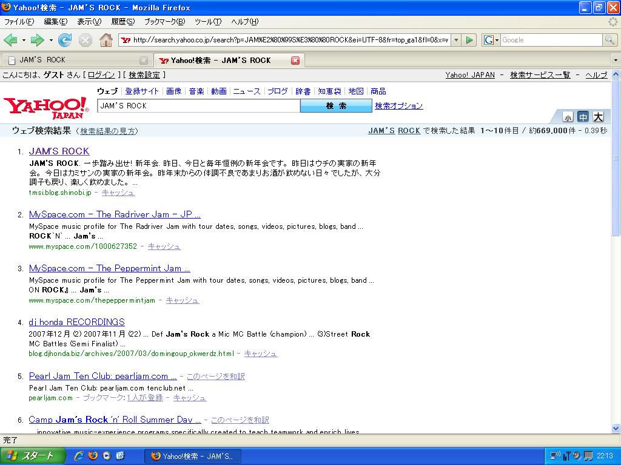Select the 画像 search category

pos(174,91)
